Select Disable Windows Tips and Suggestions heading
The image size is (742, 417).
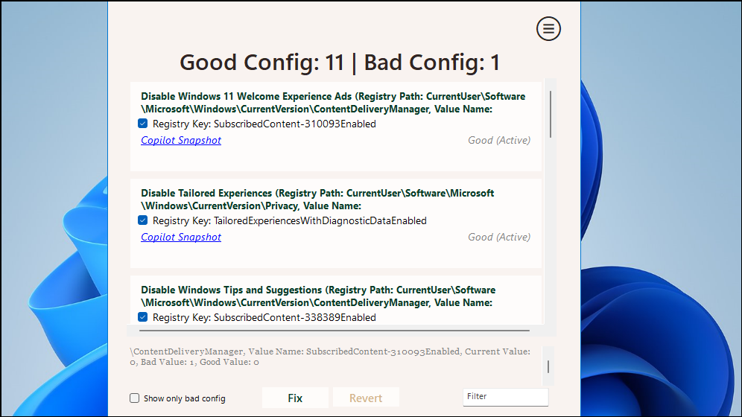(x=318, y=296)
